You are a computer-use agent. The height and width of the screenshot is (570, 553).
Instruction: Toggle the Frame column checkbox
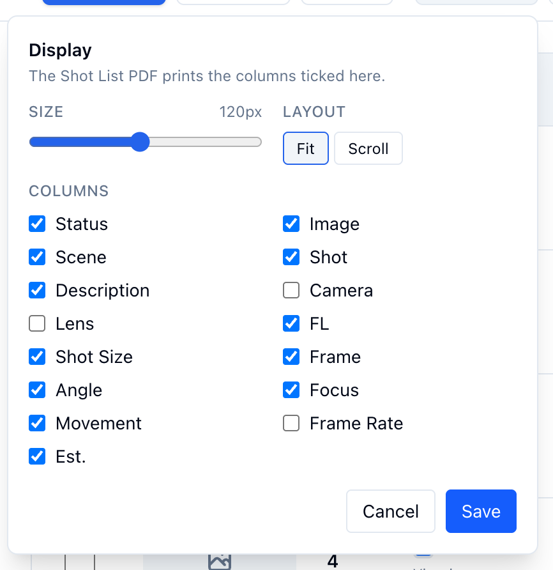(291, 357)
